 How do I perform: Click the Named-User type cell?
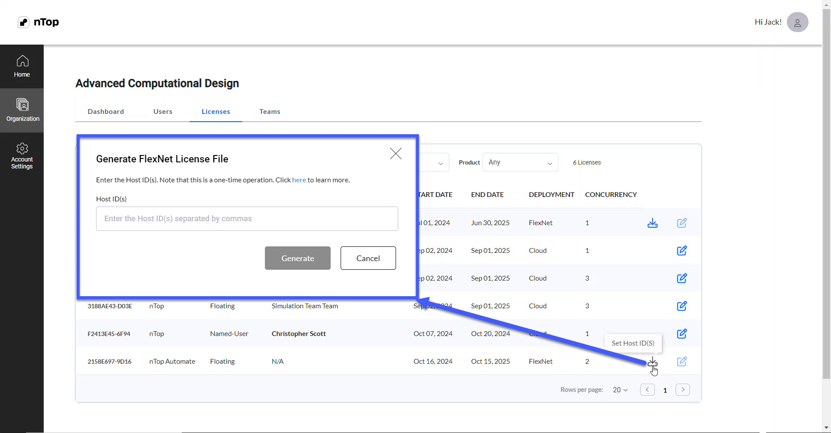229,334
